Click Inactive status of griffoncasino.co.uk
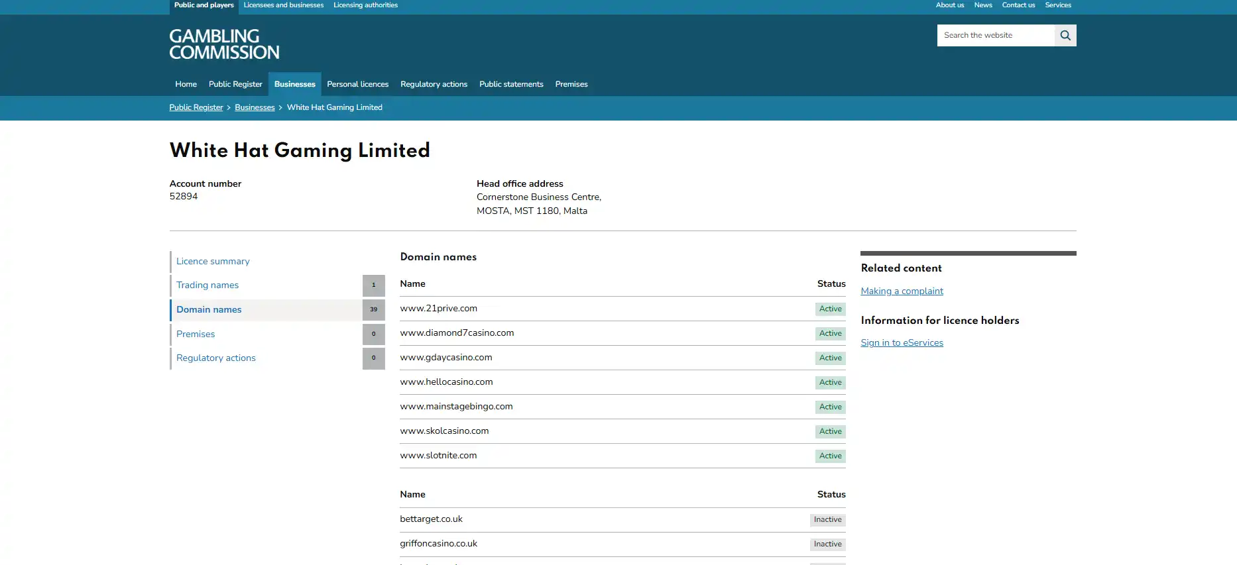Image resolution: width=1237 pixels, height=565 pixels. click(827, 544)
